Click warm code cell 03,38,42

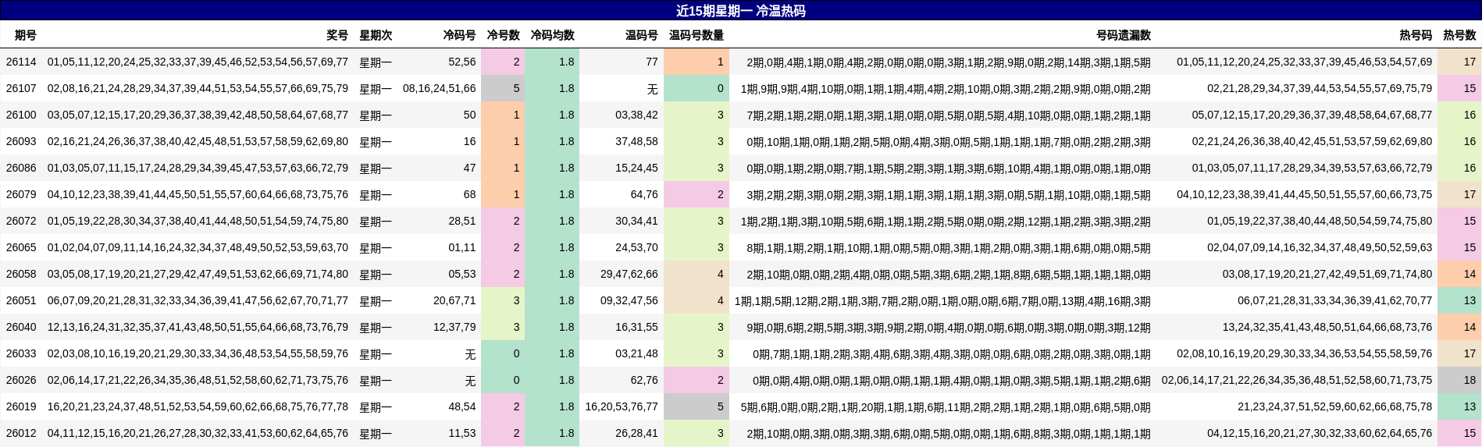[x=636, y=115]
